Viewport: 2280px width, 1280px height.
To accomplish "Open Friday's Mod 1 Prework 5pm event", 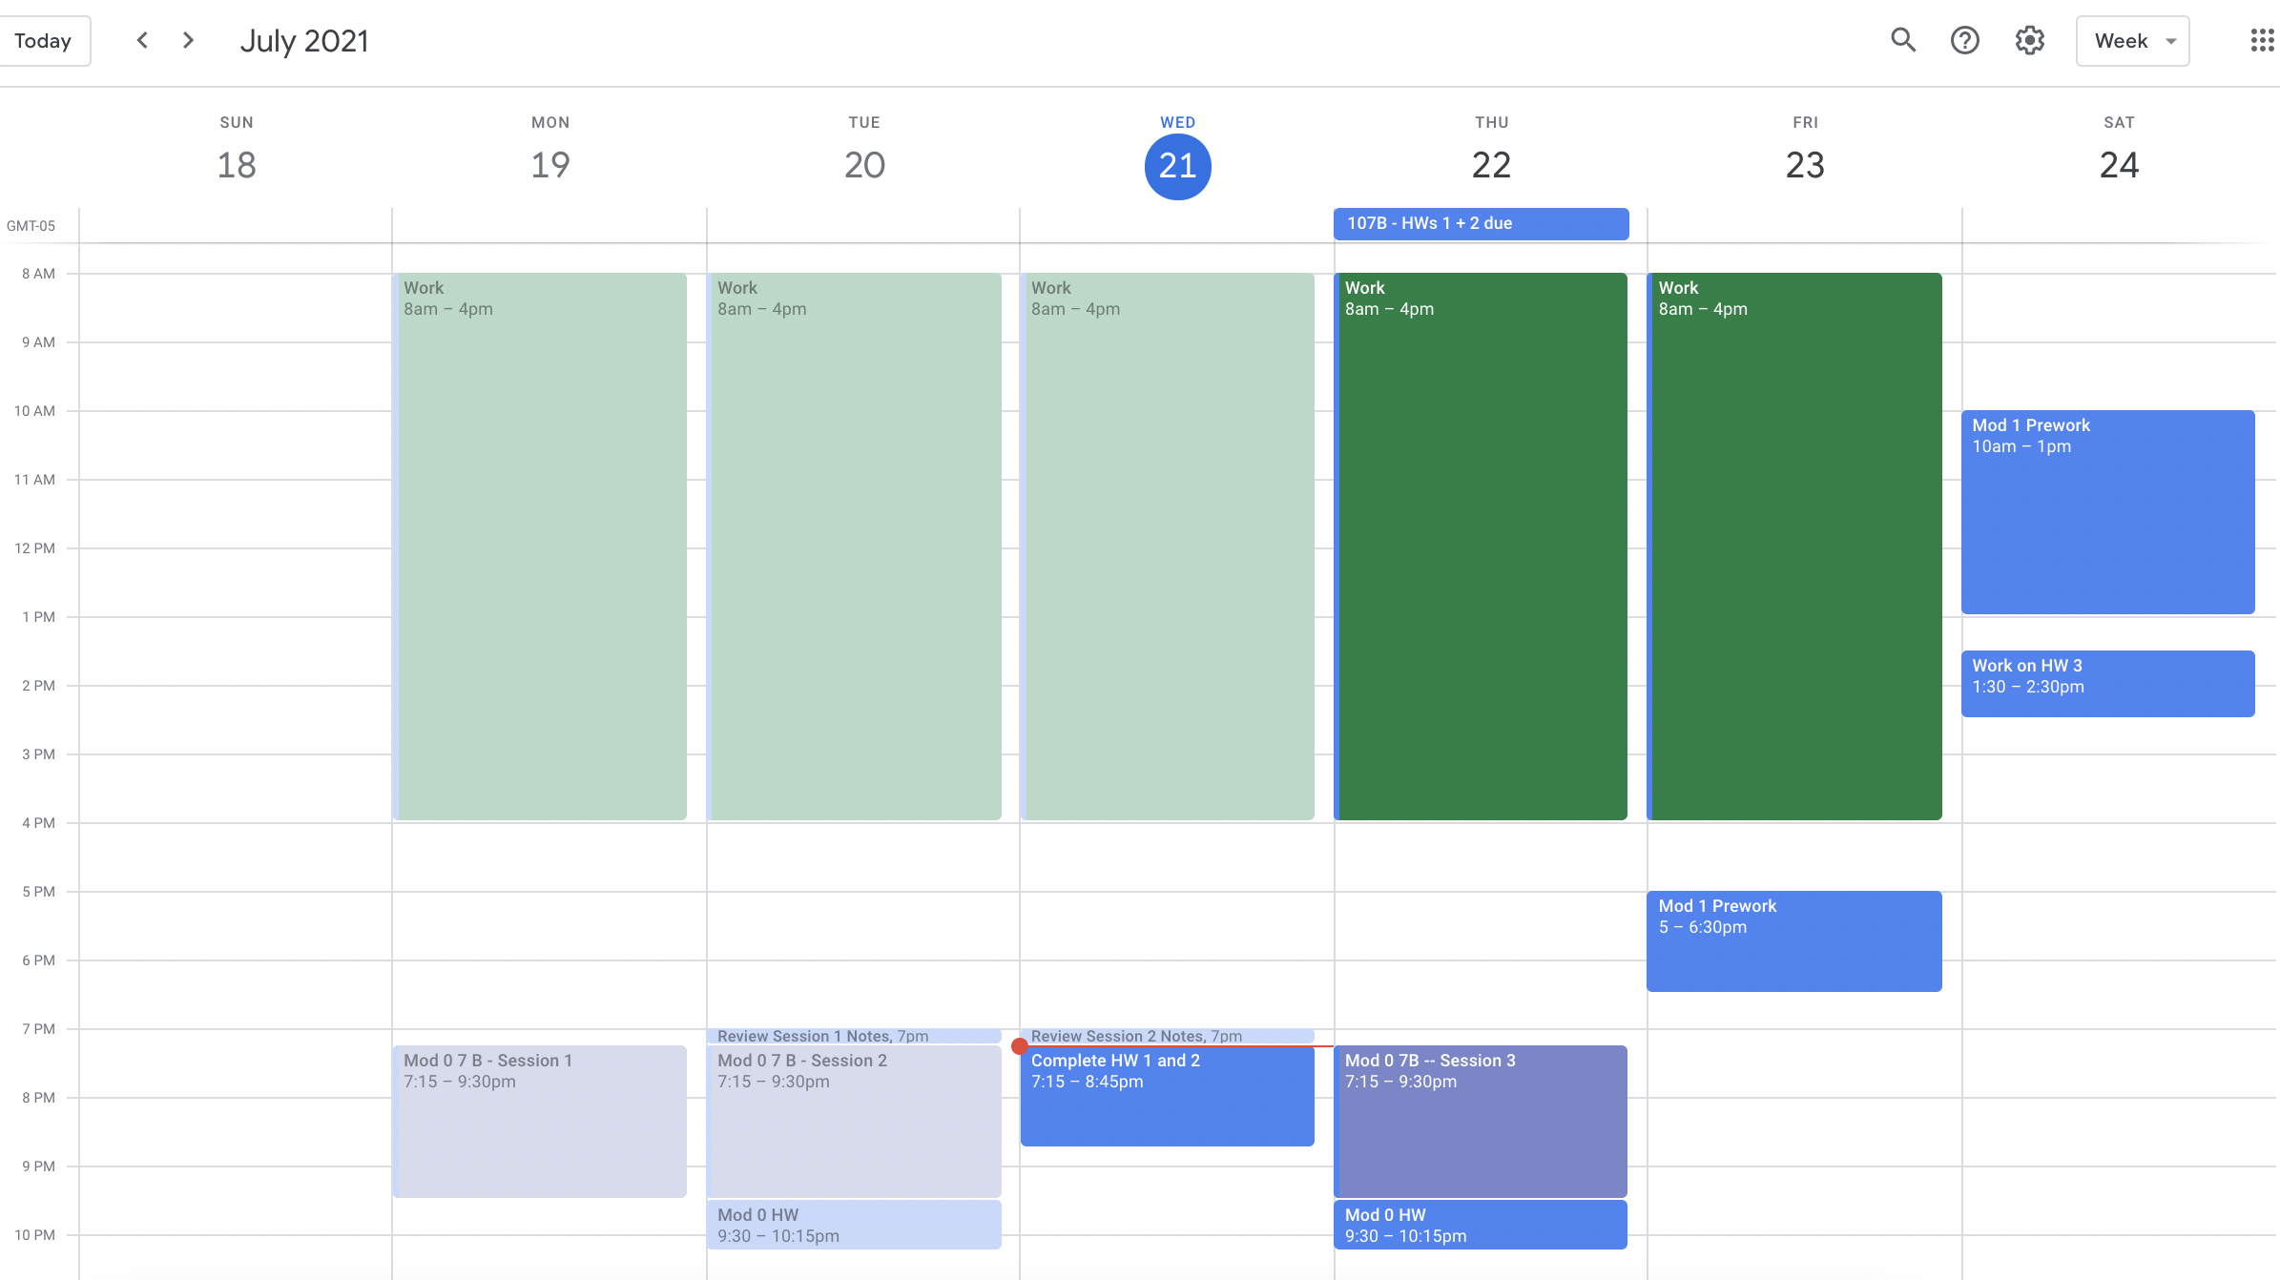I will point(1793,940).
